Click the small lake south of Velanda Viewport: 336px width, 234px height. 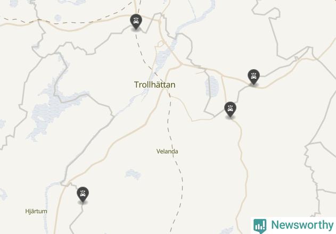point(133,174)
